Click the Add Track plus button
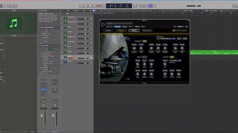Viewport: 238px width, 133px height. pyautogui.click(x=63, y=14)
